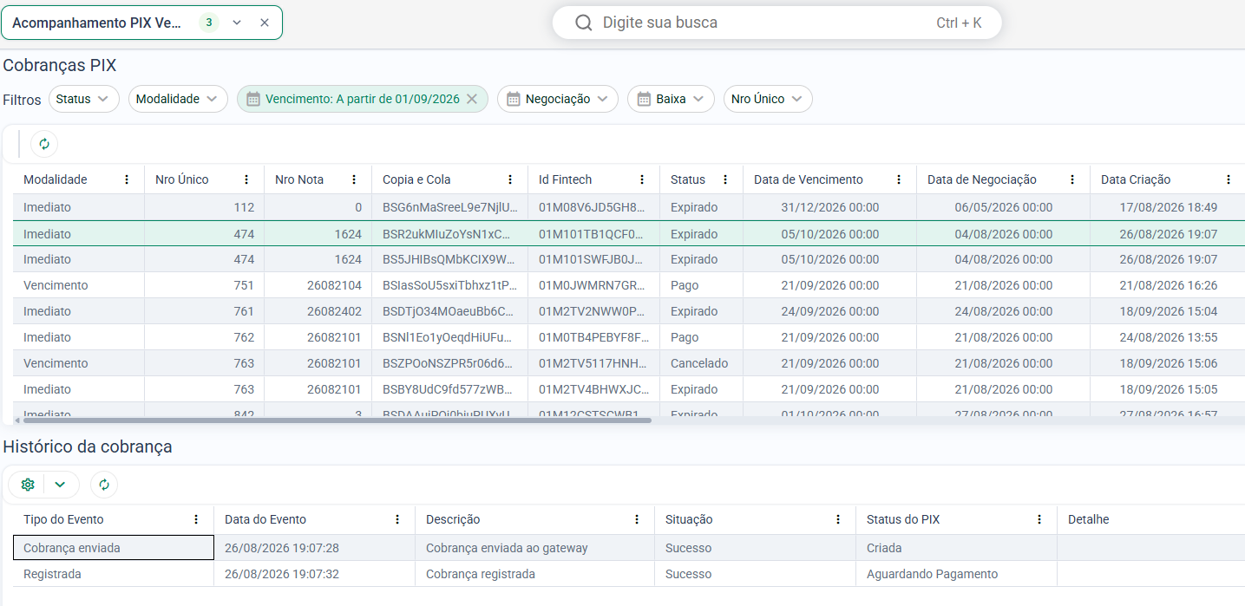Viewport: 1245px width, 606px height.
Task: Select the Registrada event row
Action: click(x=629, y=574)
